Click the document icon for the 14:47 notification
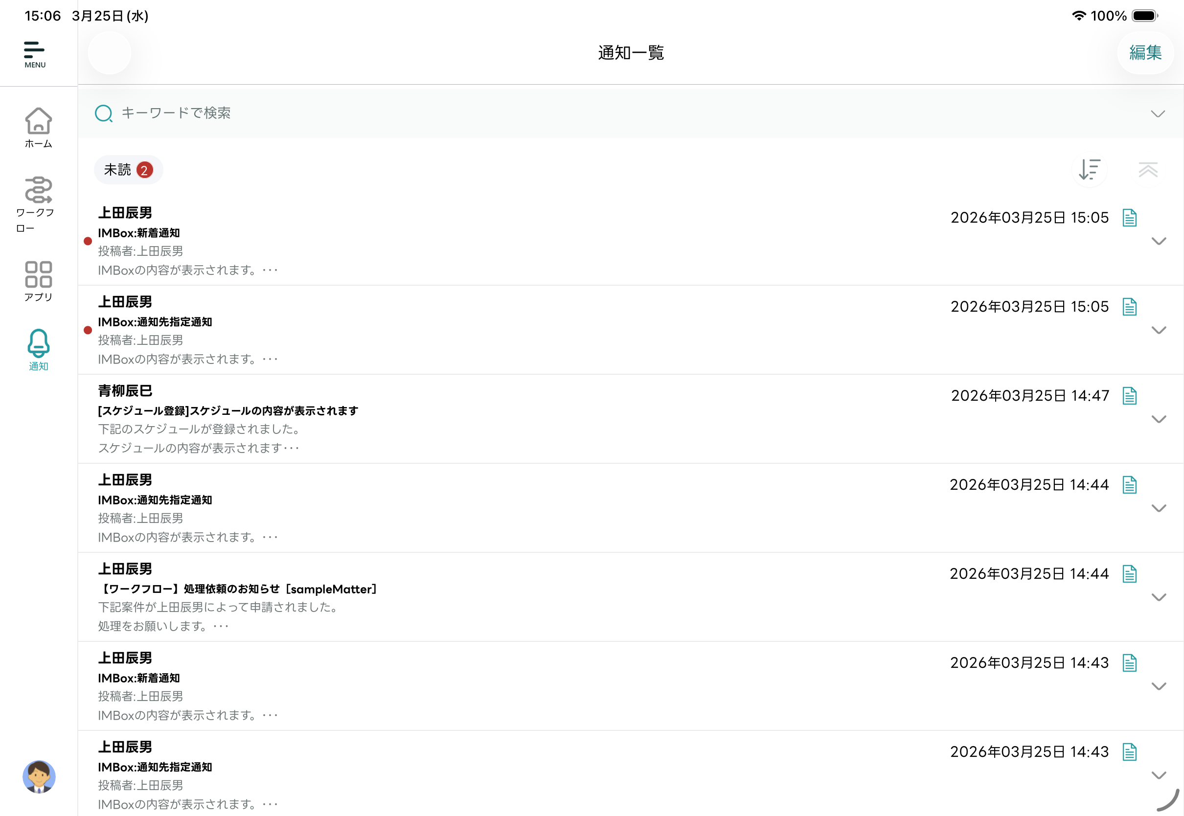 pyautogui.click(x=1129, y=396)
